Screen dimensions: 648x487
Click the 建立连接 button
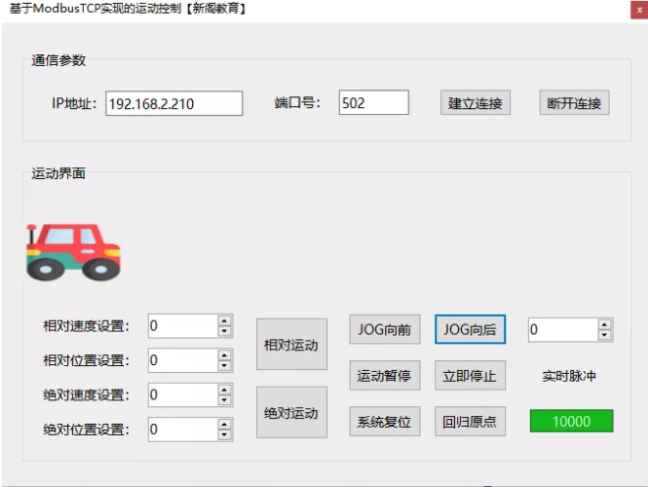476,102
